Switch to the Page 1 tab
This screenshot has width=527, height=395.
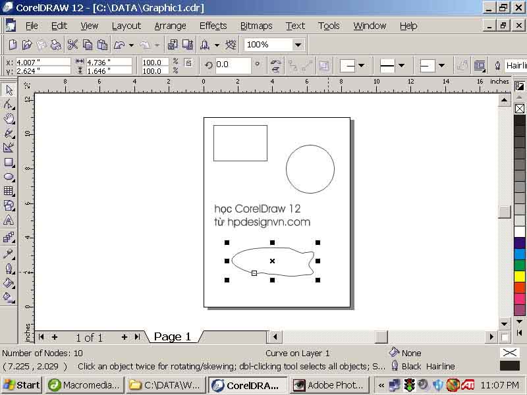pyautogui.click(x=173, y=336)
